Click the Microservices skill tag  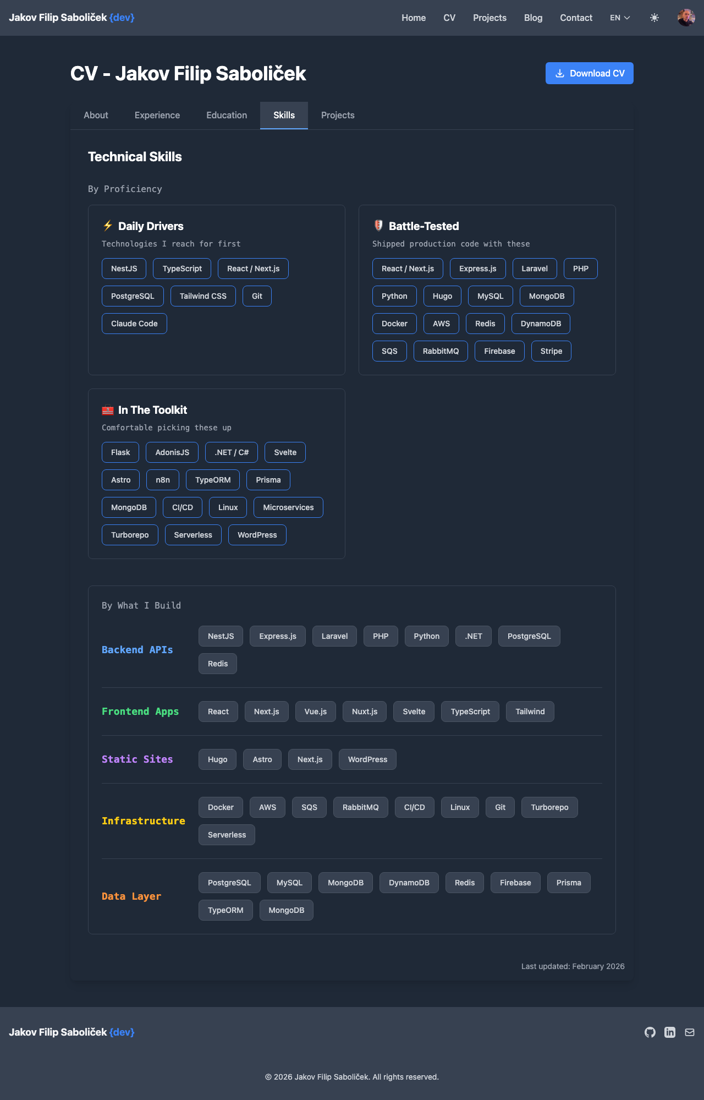pos(288,507)
